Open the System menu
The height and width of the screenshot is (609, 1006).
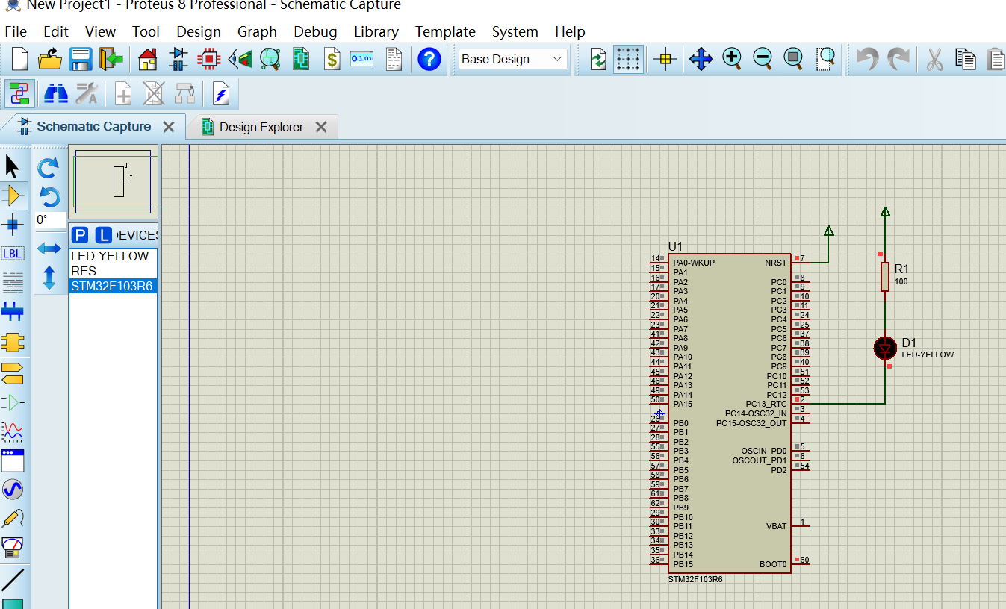click(x=515, y=31)
